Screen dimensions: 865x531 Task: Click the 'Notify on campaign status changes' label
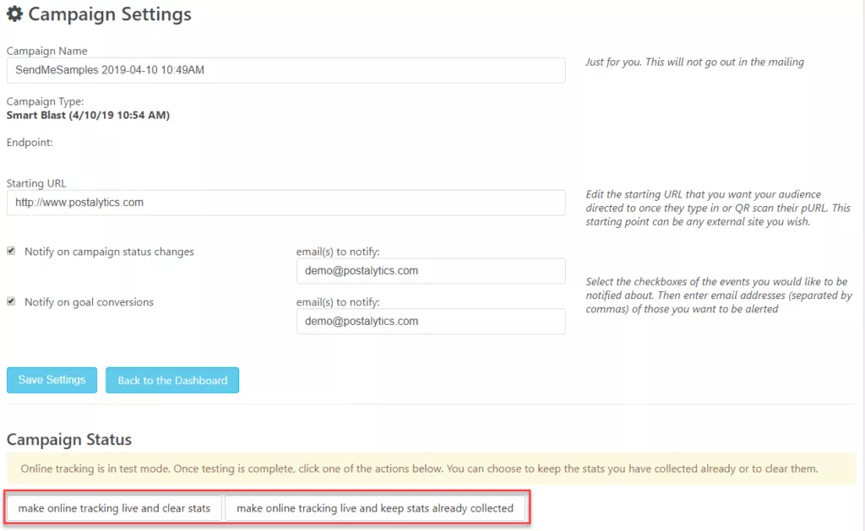(x=109, y=252)
